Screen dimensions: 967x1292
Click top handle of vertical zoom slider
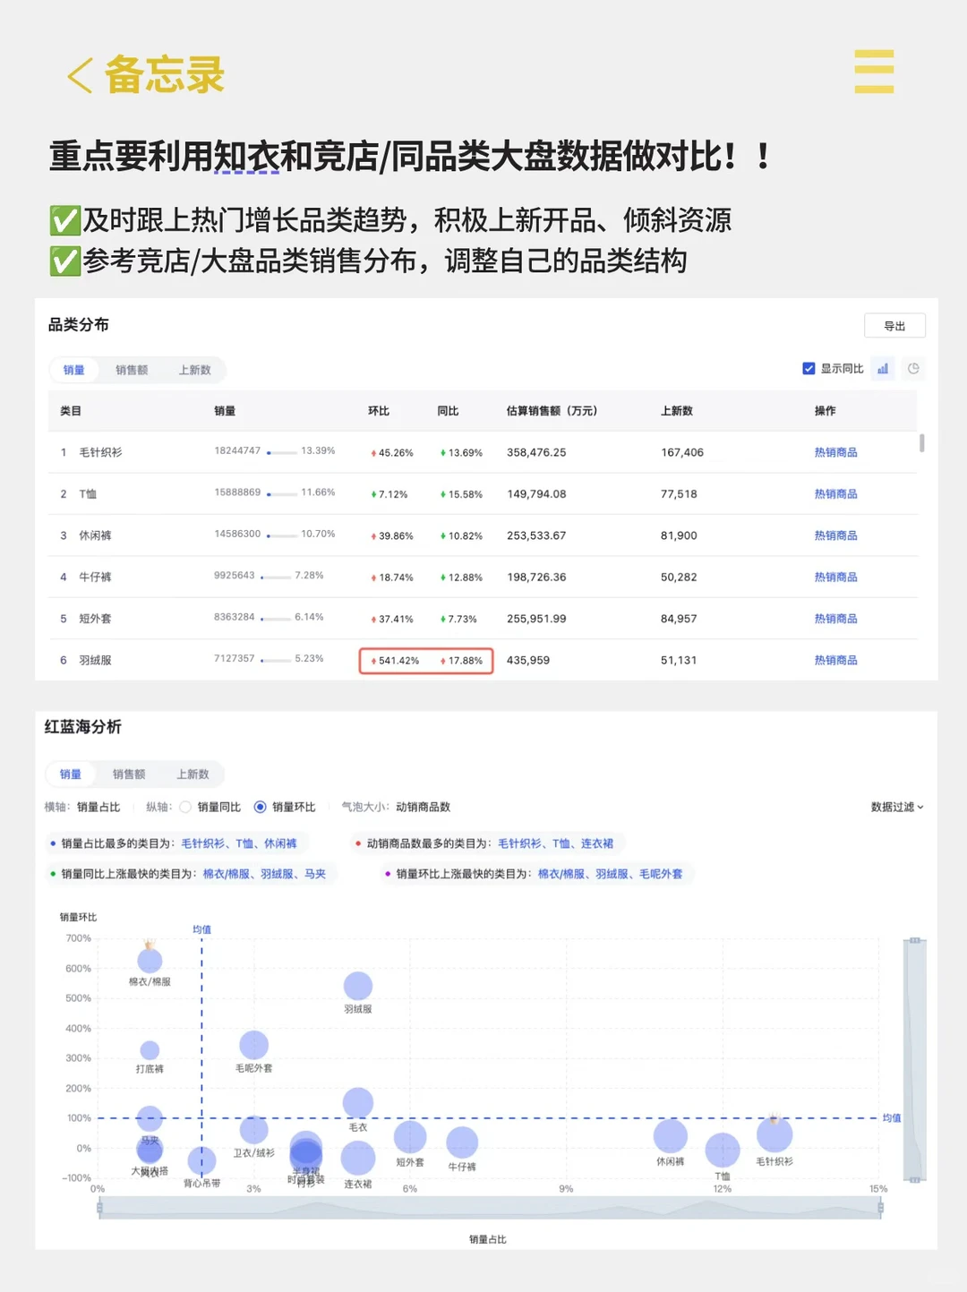915,940
